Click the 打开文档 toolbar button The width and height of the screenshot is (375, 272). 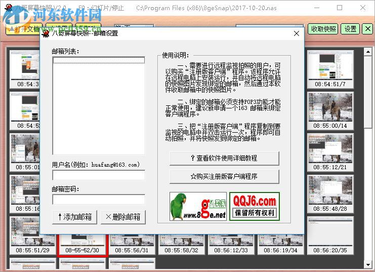pos(23,29)
